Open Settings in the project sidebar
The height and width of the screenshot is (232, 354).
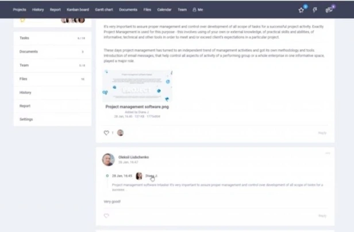52,119
